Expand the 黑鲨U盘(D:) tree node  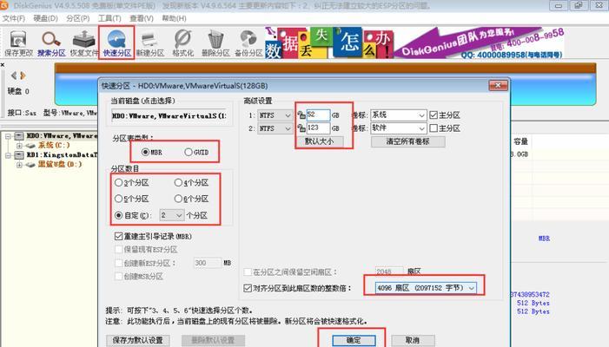[x=19, y=164]
